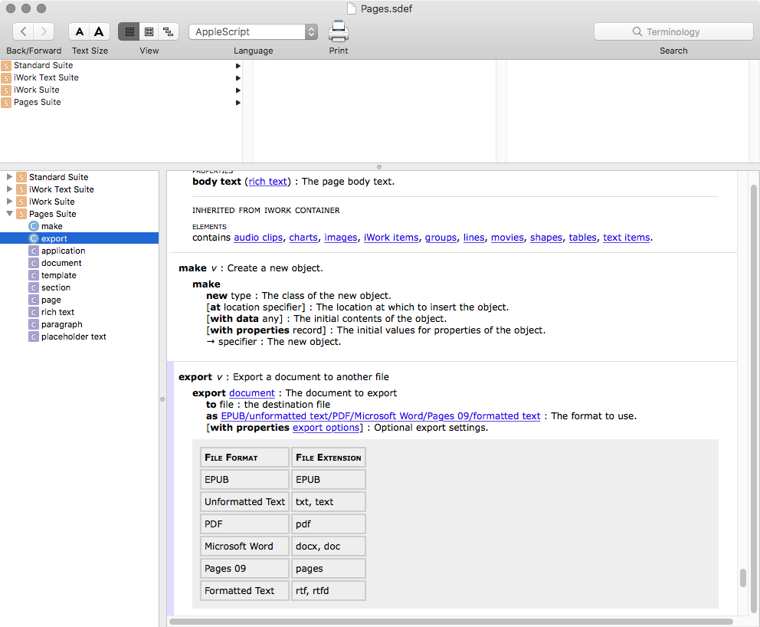Expand arrow beside Pages Suite browser row

click(238, 102)
